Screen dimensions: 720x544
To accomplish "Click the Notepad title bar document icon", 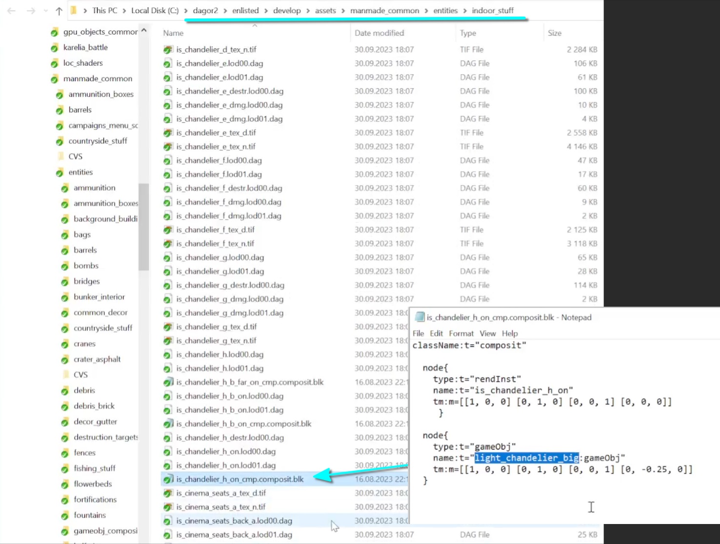I will [x=419, y=317].
